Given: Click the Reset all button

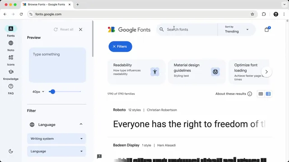Looking at the screenshot, I should (64, 29).
